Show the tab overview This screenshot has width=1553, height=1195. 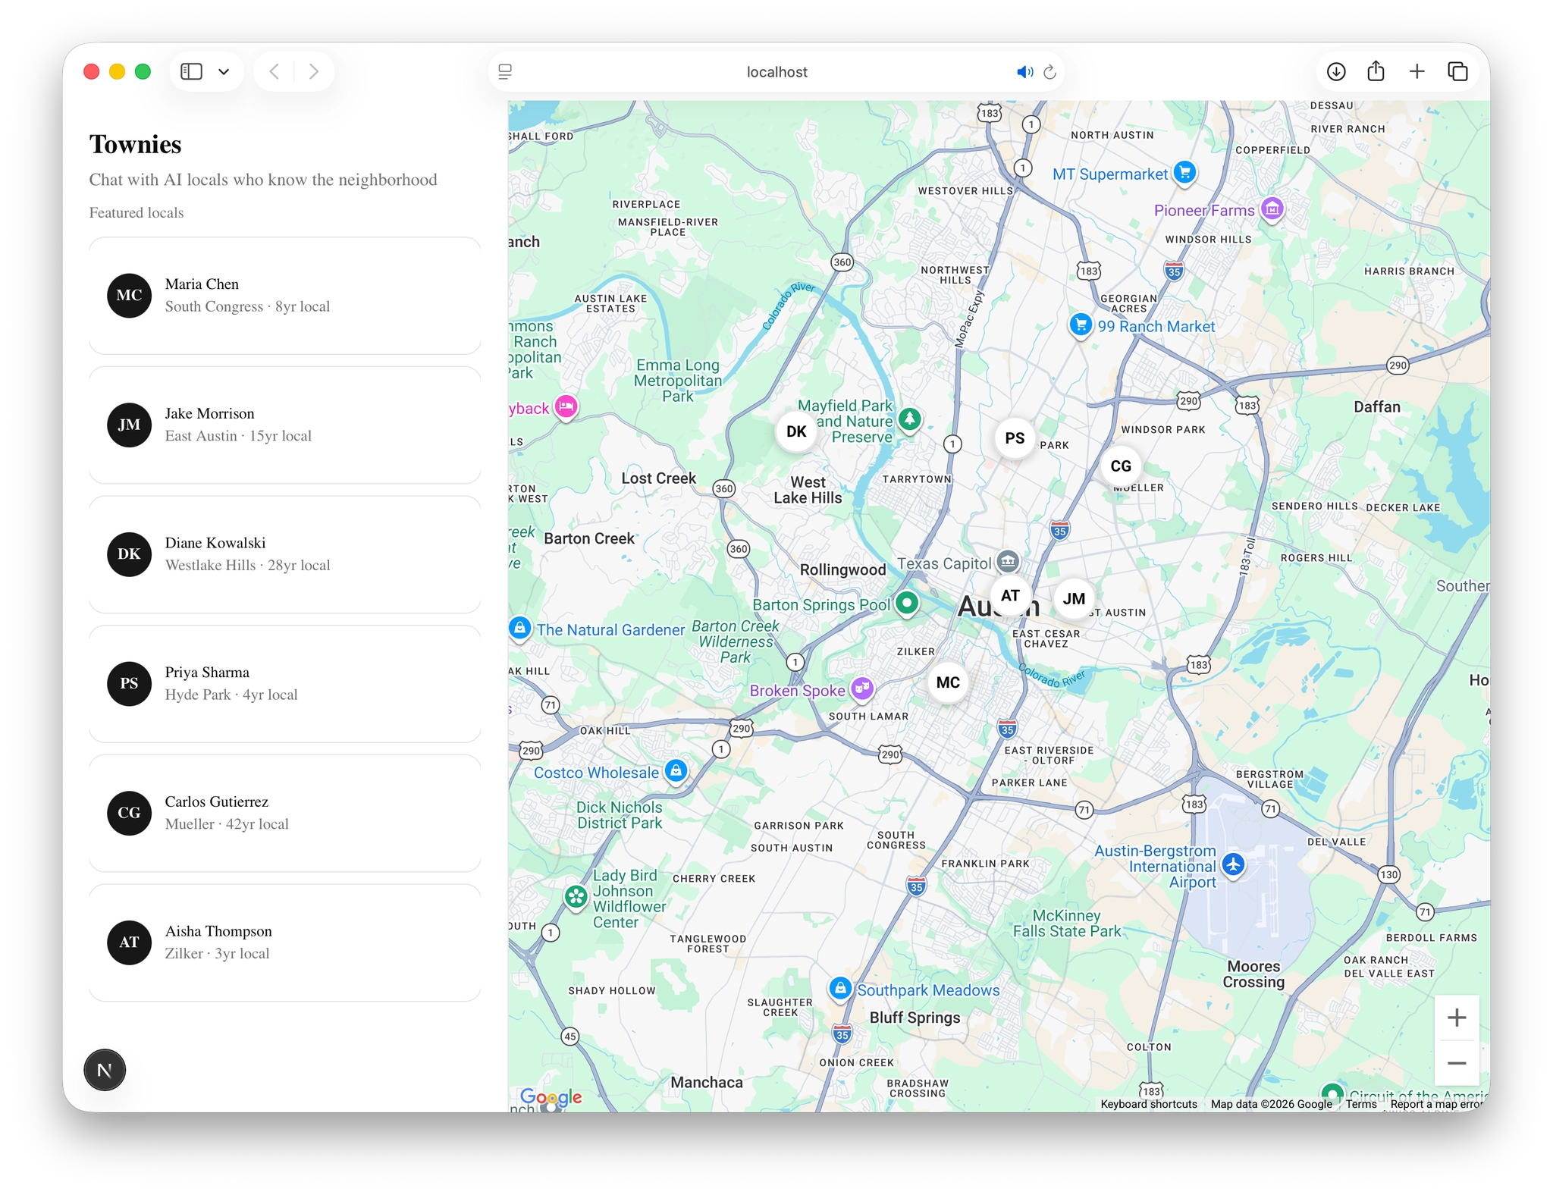coord(1457,71)
